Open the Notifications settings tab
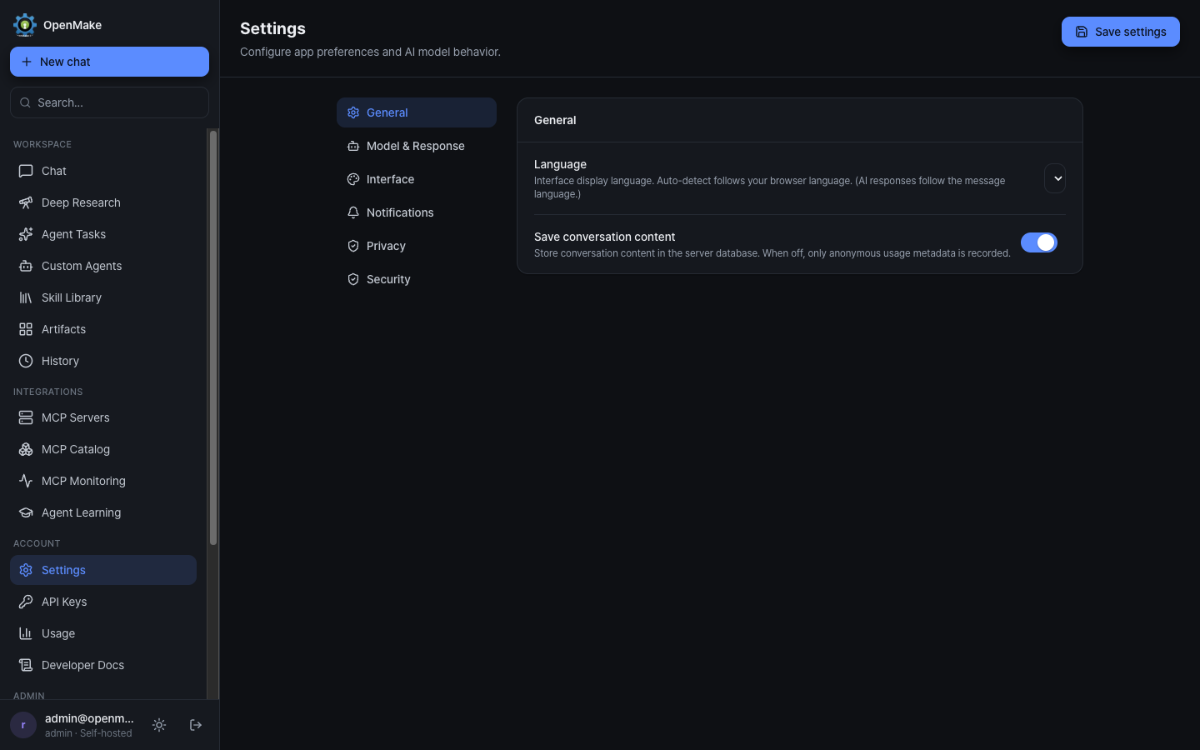Image resolution: width=1200 pixels, height=750 pixels. pyautogui.click(x=417, y=212)
